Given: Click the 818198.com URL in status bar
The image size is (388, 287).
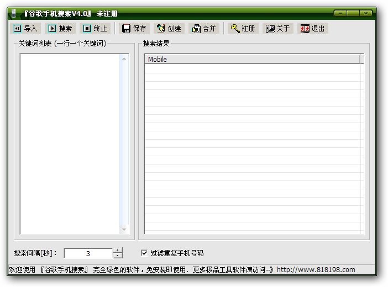Looking at the screenshot, I should point(316,269).
